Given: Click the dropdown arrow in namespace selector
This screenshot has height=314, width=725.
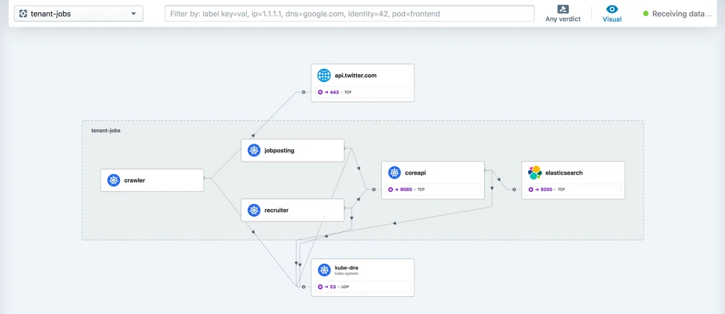Looking at the screenshot, I should point(134,14).
